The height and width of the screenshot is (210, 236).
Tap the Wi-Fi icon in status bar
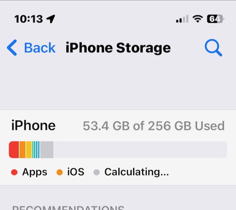(198, 19)
